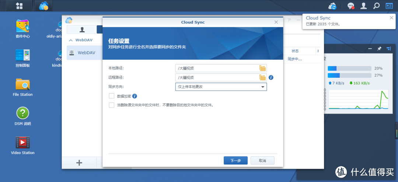Open the DSM search magnifier icon
Viewport: 398px width, 182px height.
pyautogui.click(x=376, y=6)
